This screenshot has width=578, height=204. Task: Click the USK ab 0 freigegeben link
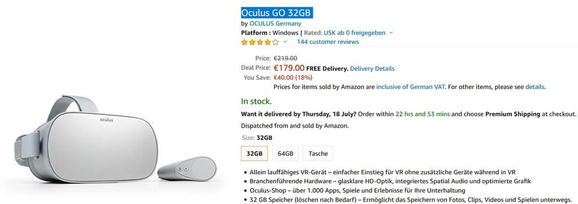click(354, 33)
